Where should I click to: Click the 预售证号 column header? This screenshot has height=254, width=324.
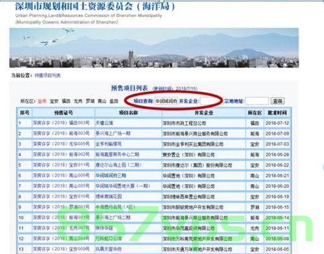click(x=64, y=113)
